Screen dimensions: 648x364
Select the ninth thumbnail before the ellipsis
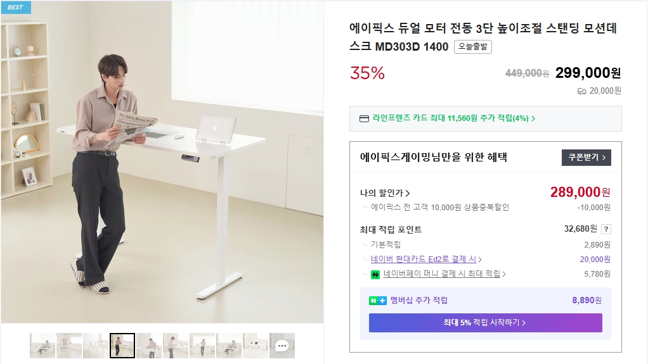point(256,346)
